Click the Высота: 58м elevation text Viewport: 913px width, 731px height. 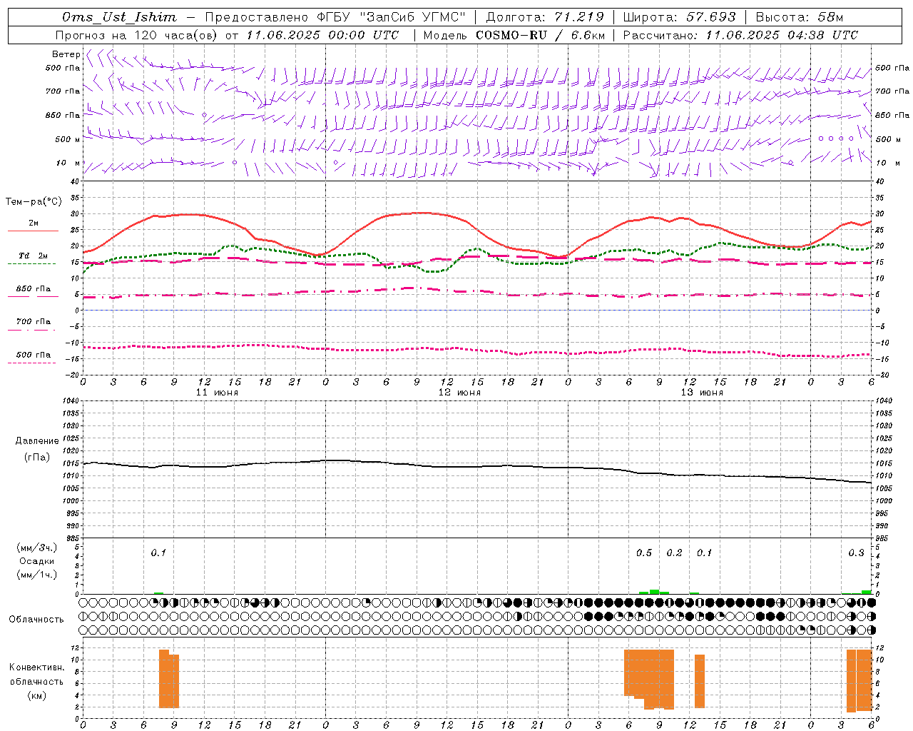[799, 17]
